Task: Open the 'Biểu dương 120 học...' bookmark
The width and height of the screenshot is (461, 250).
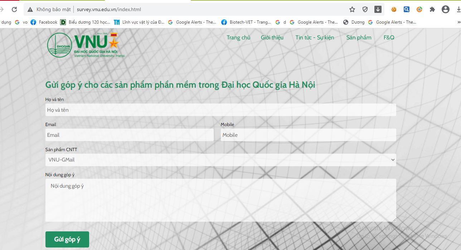Action: coord(85,22)
